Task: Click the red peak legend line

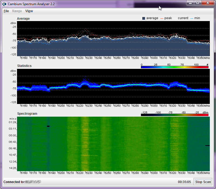Action: click(162, 18)
